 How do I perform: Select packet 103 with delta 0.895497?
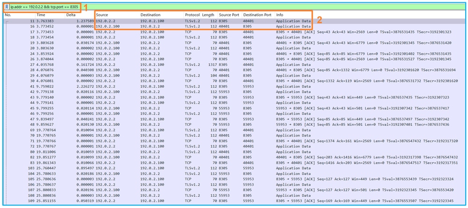point(234,168)
